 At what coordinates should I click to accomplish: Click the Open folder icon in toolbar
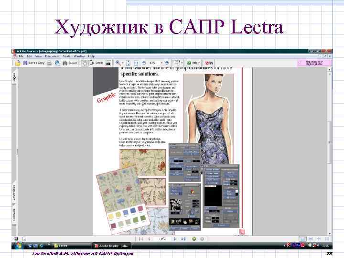point(18,63)
